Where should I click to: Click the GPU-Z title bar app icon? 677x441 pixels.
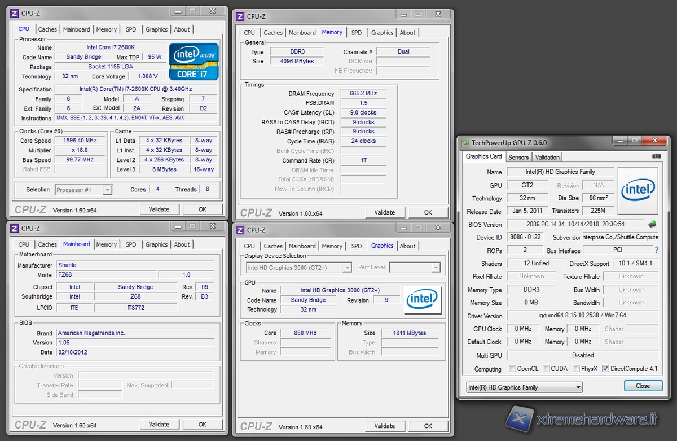click(x=465, y=143)
